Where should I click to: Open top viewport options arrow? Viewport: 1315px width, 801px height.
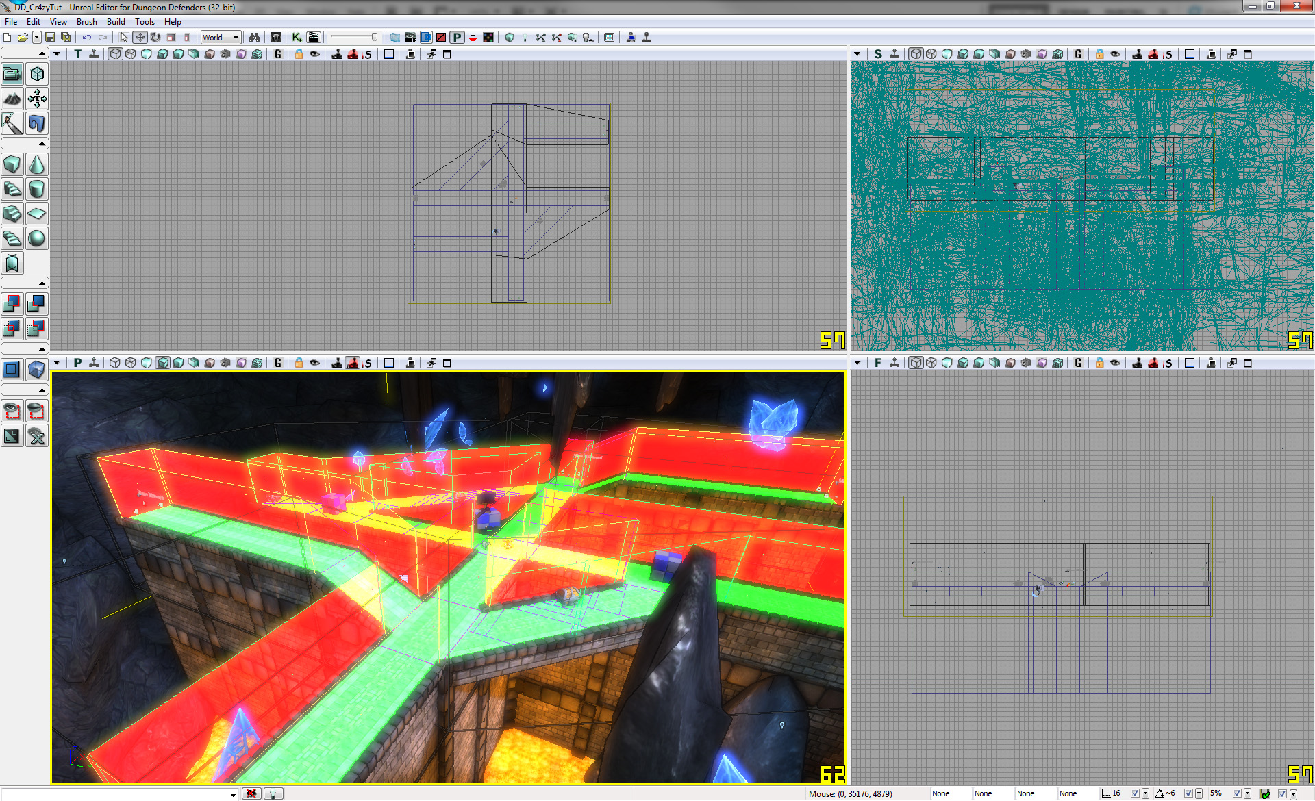pyautogui.click(x=57, y=54)
